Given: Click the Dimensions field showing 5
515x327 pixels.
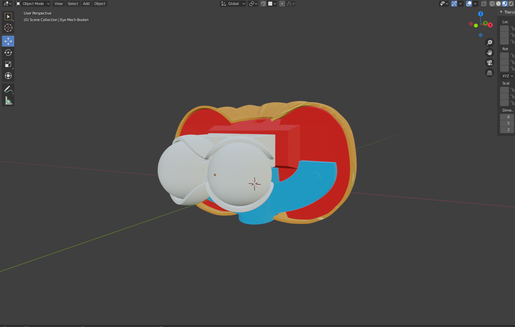Looking at the screenshot, I should point(507,123).
